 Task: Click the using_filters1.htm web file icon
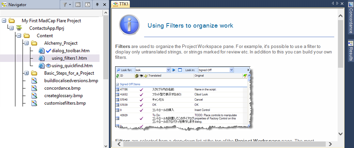[42, 58]
